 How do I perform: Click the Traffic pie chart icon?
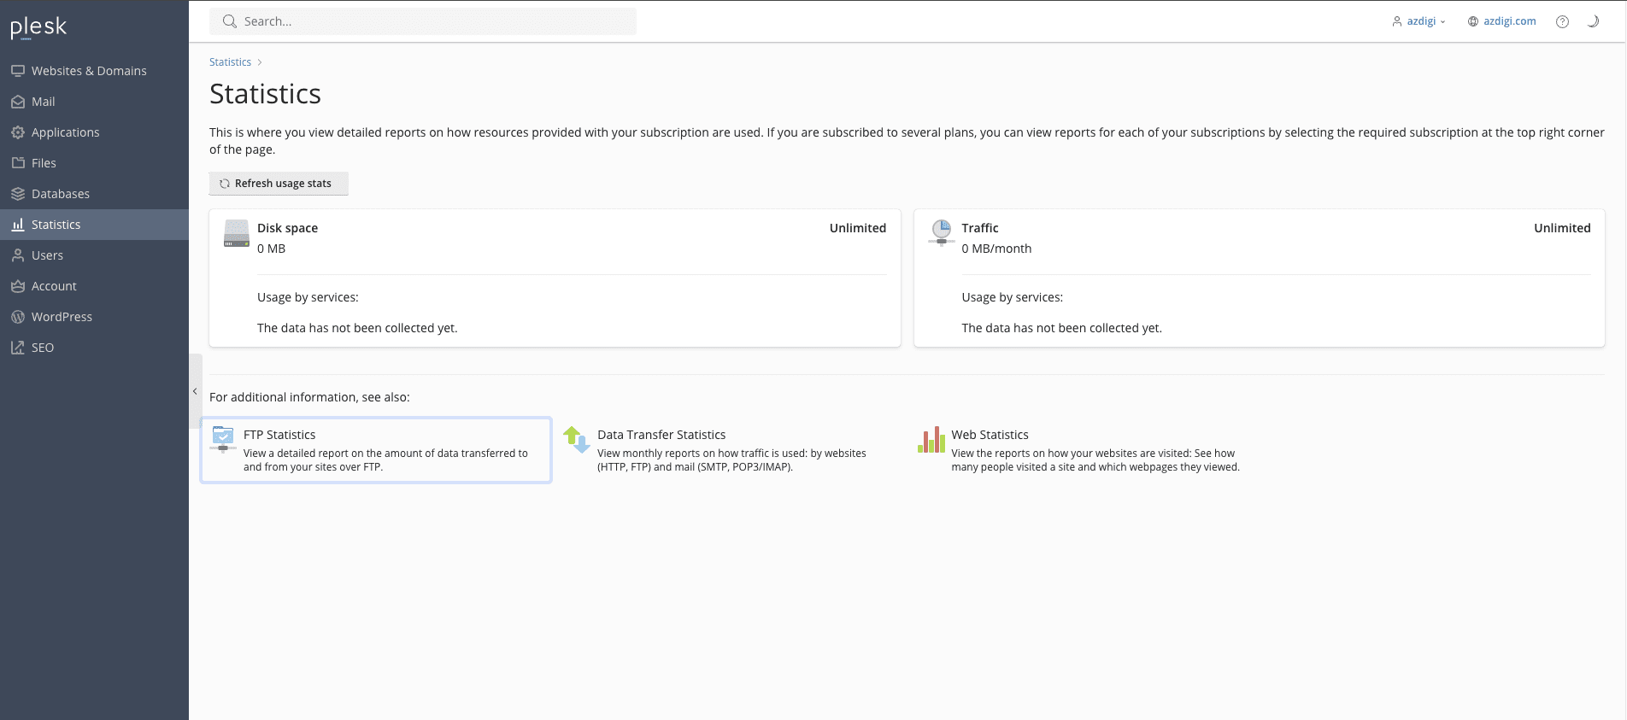pyautogui.click(x=941, y=231)
